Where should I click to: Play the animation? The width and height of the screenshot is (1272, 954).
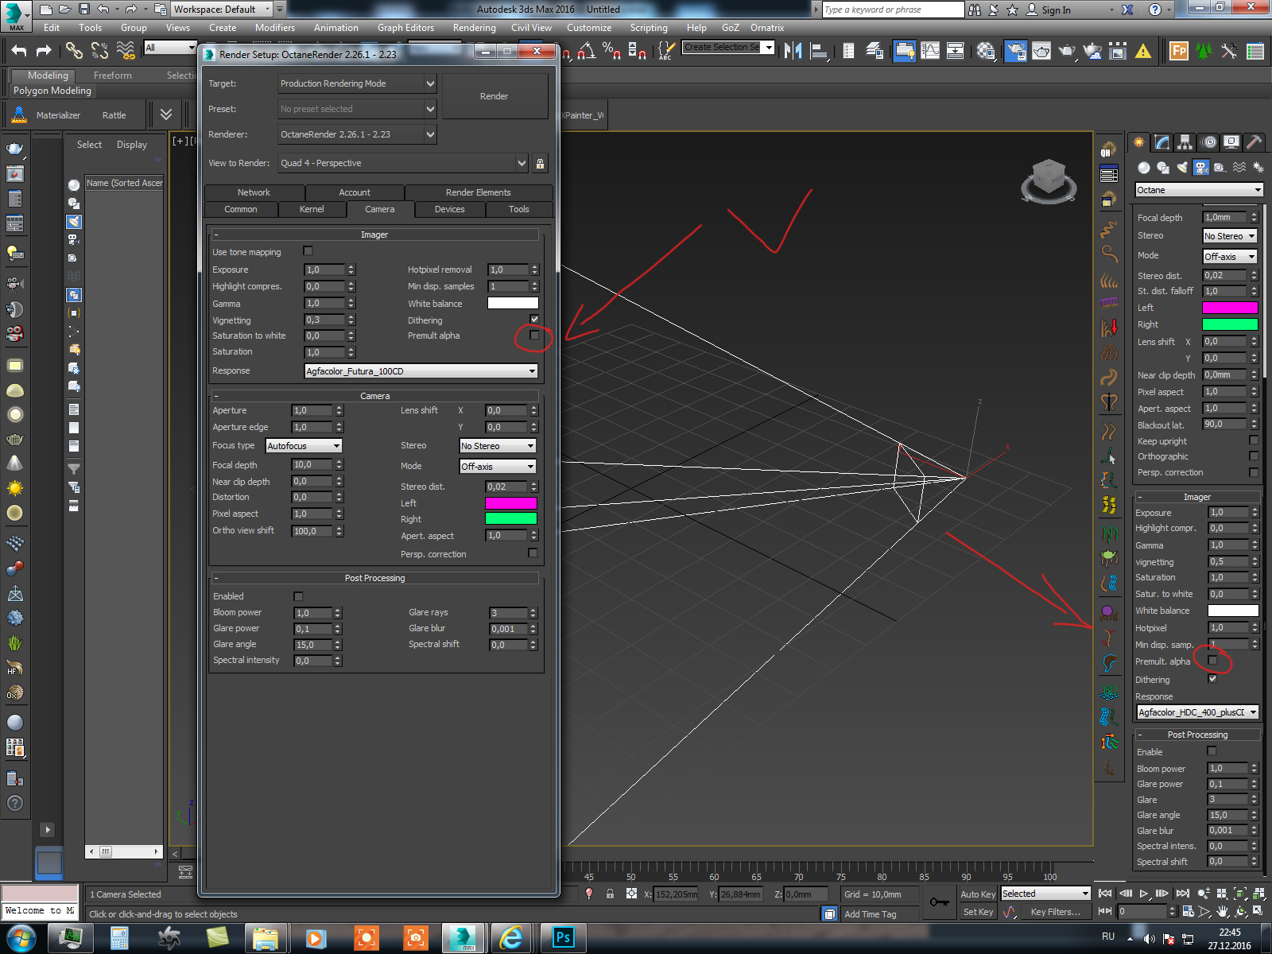[1144, 894]
